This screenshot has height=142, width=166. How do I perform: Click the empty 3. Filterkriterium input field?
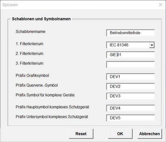(130, 65)
